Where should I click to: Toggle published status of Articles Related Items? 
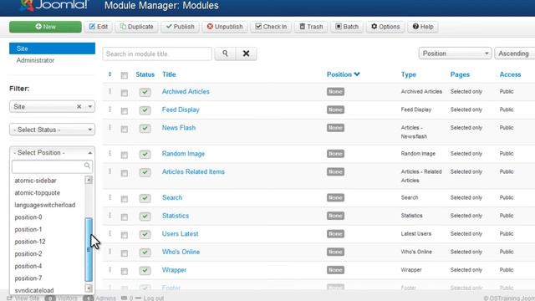(x=145, y=172)
